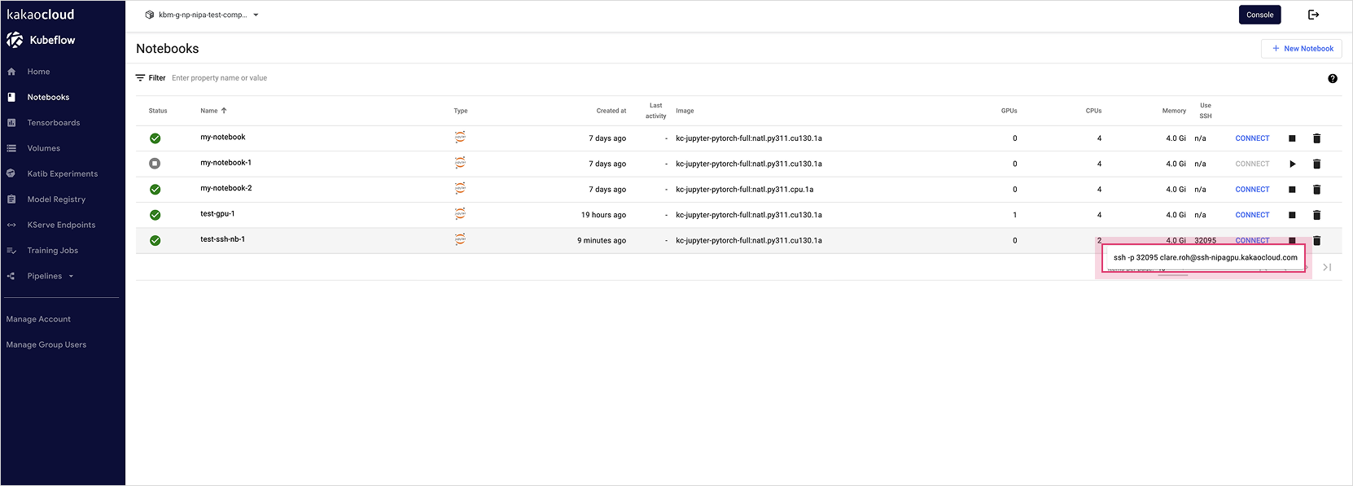Click Jupyter type icon for my-notebook-2

(x=460, y=188)
